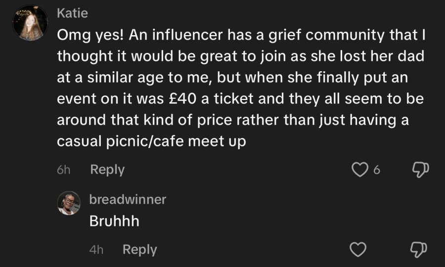Click the 4h timestamp under breadwinner's reply
This screenshot has height=267, width=445.
[96, 250]
